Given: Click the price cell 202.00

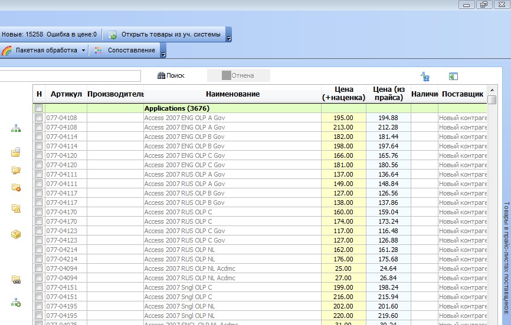Looking at the screenshot, I should [343, 306].
